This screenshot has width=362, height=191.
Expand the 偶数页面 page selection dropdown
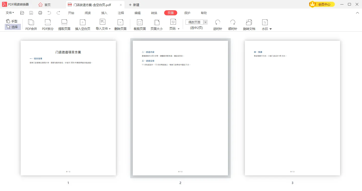[x=206, y=22]
